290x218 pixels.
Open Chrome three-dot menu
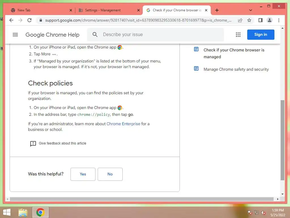[x=279, y=20]
